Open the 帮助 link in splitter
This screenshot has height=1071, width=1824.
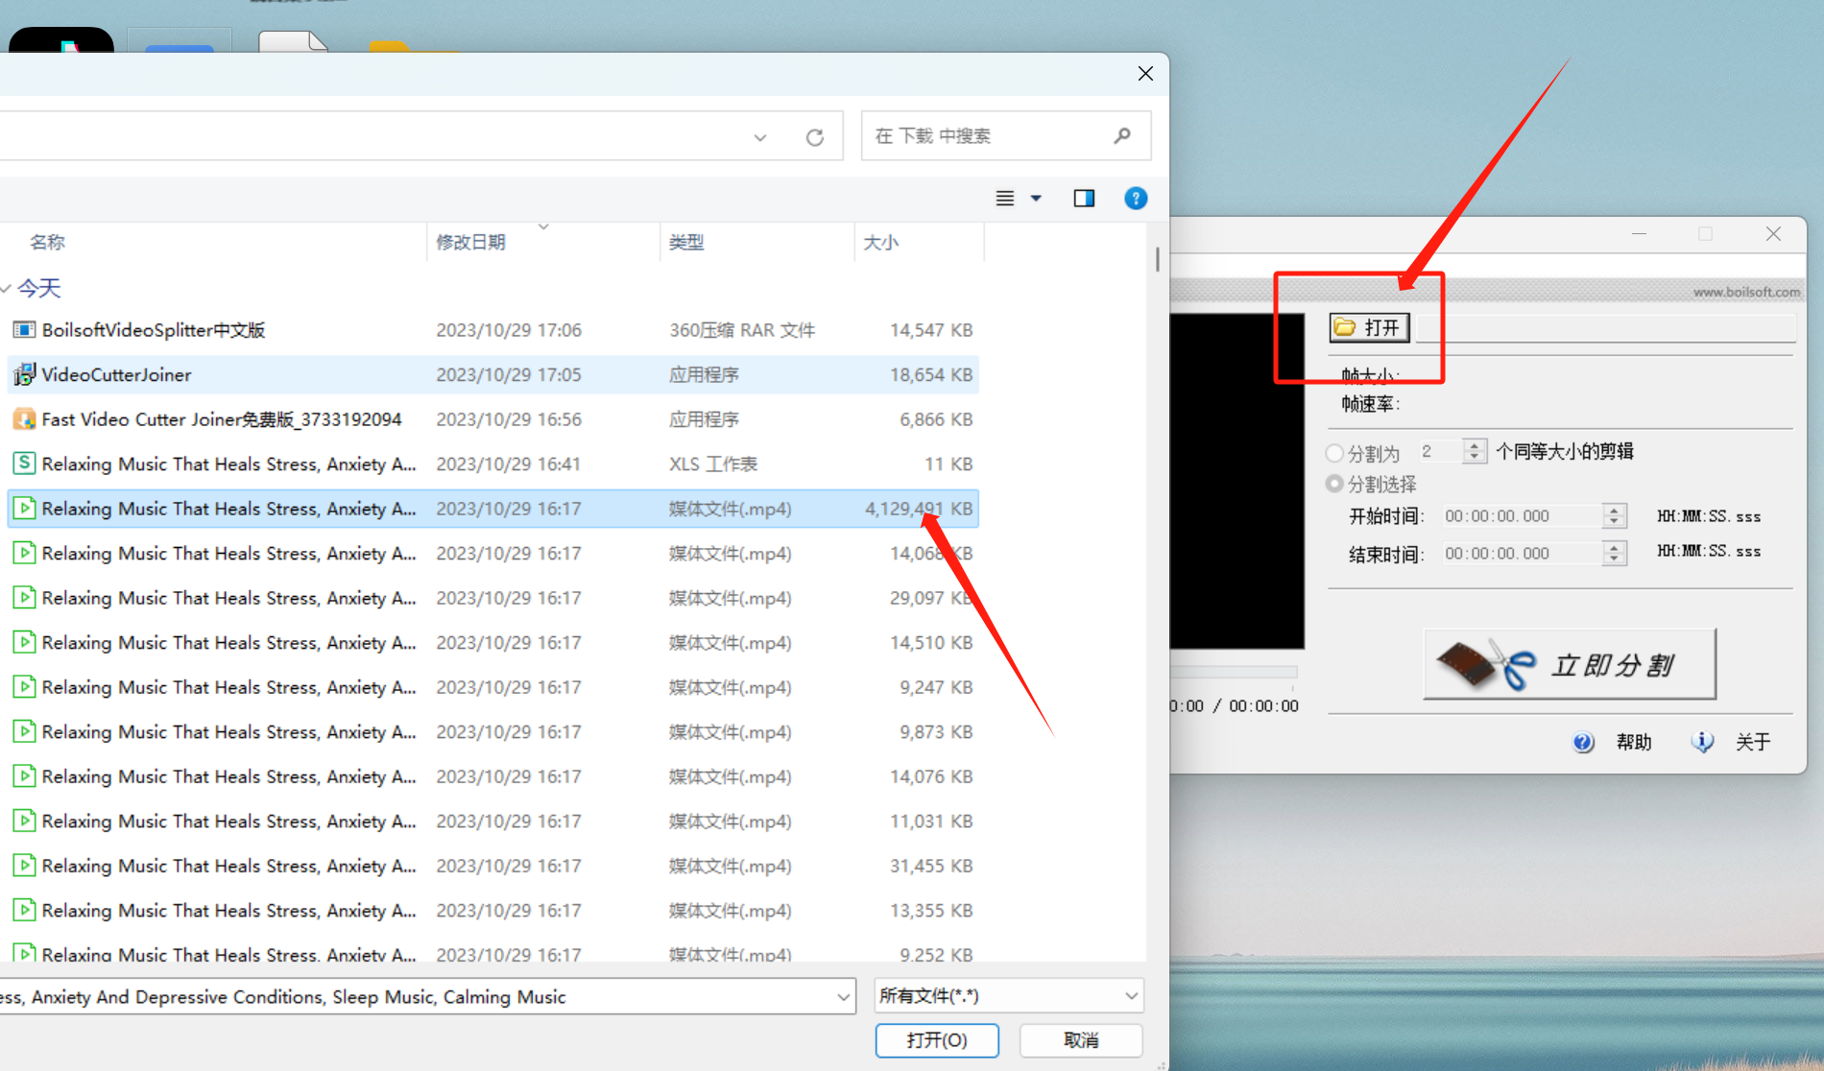1633,742
